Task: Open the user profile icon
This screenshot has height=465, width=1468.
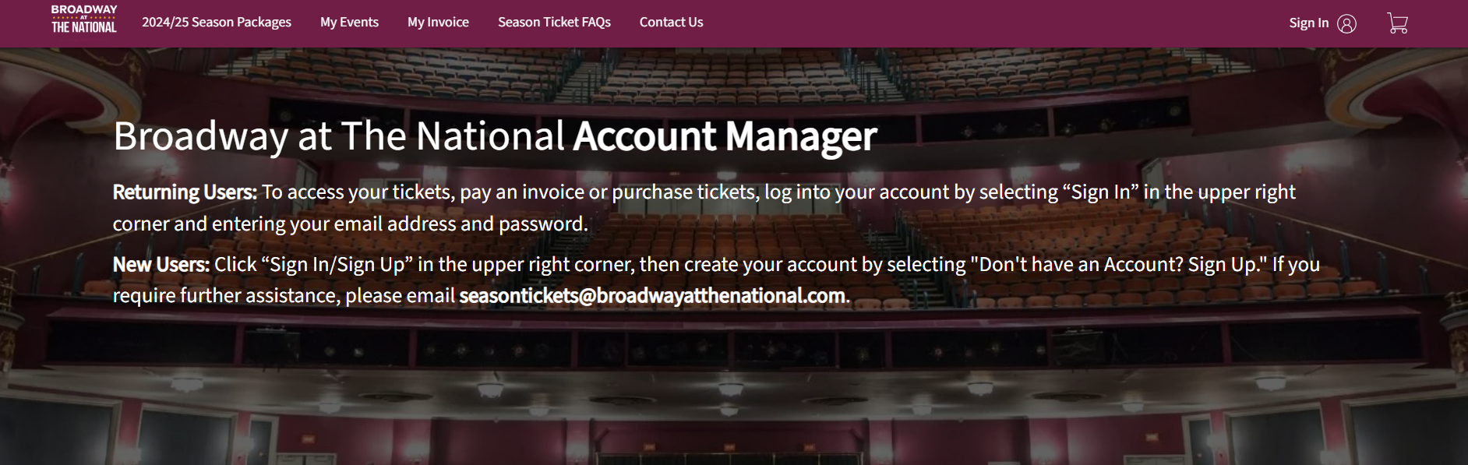Action: 1346,23
